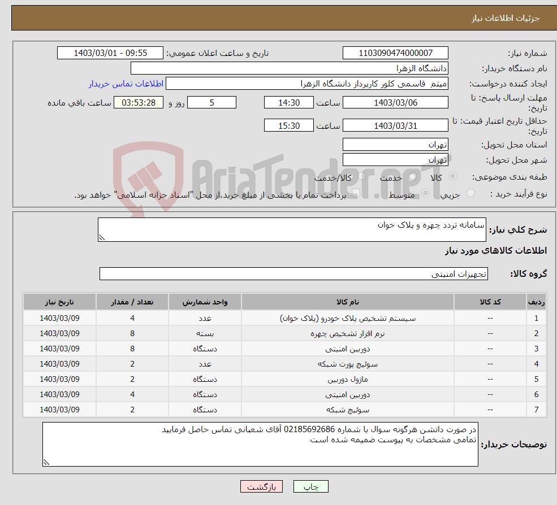Click the pink بازگشت back button

pyautogui.click(x=261, y=486)
